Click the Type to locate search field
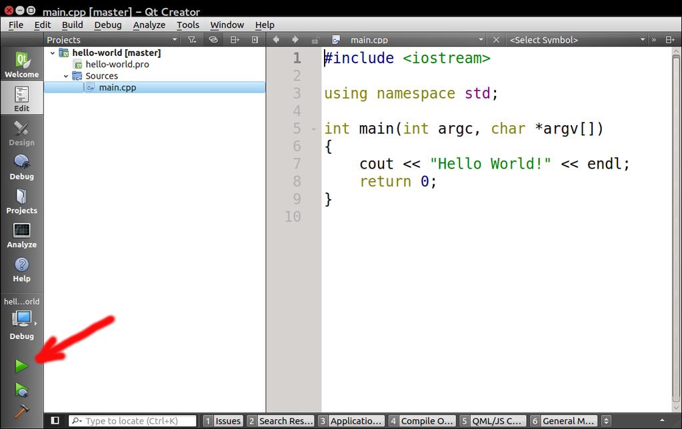This screenshot has height=429, width=682. click(x=132, y=421)
